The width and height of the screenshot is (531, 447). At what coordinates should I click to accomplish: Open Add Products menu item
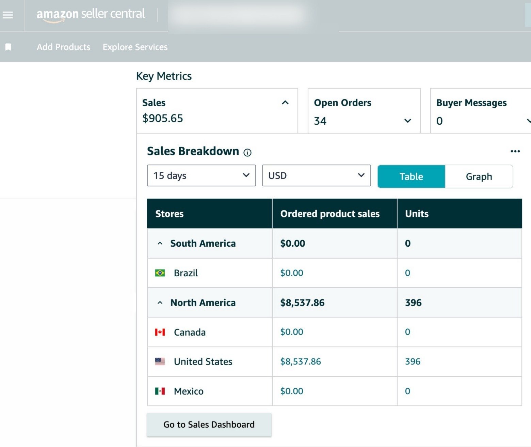tap(64, 47)
